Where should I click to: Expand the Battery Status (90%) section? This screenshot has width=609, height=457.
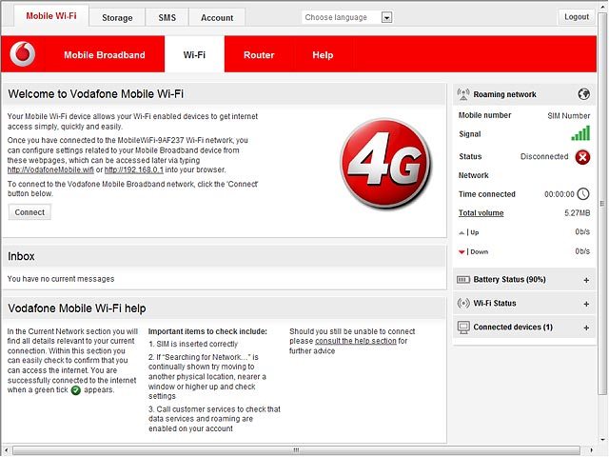coord(586,280)
